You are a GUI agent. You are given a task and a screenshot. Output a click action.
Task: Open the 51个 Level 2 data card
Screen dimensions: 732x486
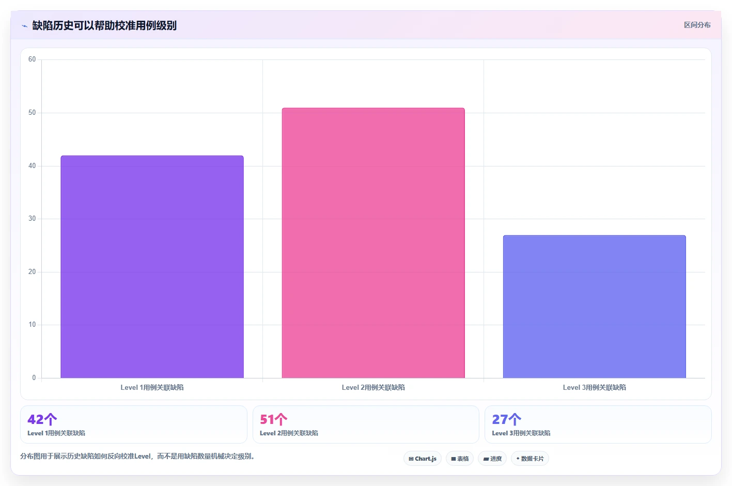click(x=366, y=424)
